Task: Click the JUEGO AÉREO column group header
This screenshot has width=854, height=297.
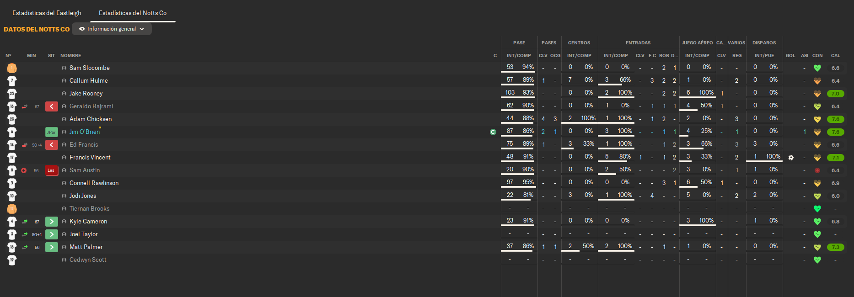Action: (697, 42)
